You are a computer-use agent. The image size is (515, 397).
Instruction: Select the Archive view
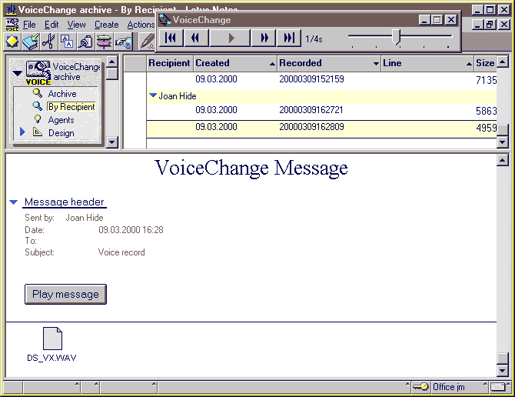click(62, 94)
